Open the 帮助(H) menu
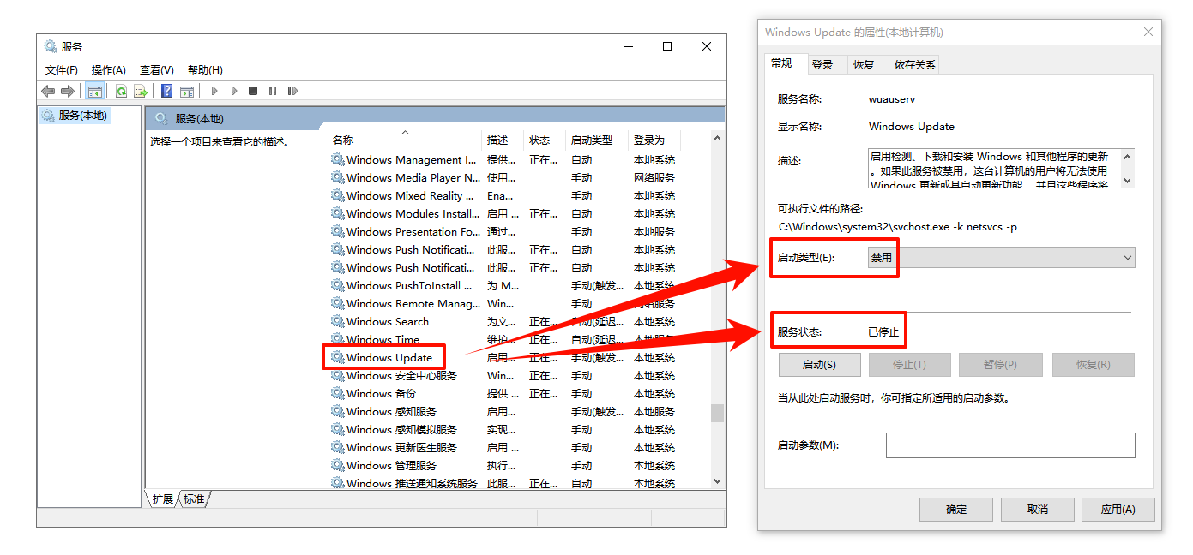This screenshot has width=1193, height=555. [205, 70]
